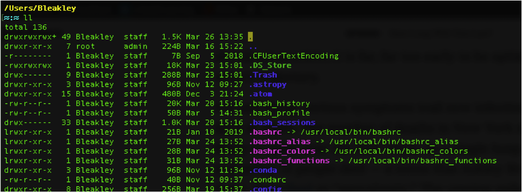Click the /usr/local/bin/bashrc_colors link target
This screenshot has width=522, height=192.
point(401,151)
